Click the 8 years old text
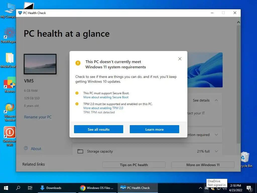The height and width of the screenshot is (193, 257). click(x=31, y=106)
